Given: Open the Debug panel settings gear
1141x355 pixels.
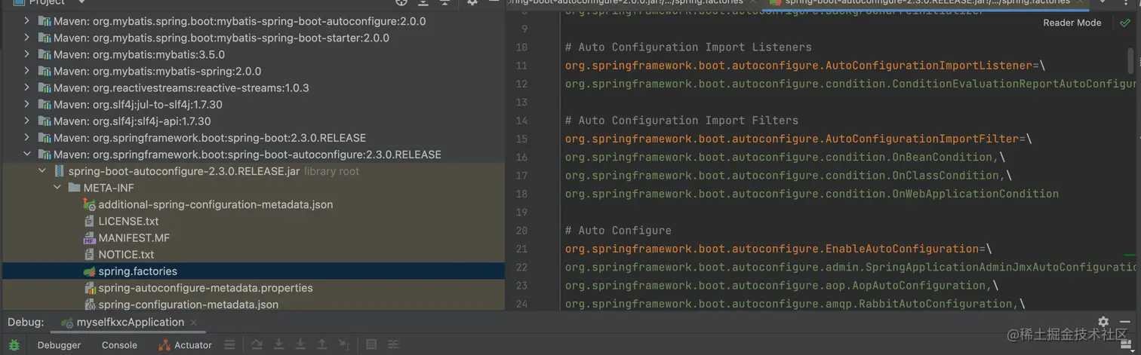Looking at the screenshot, I should click(x=1103, y=322).
